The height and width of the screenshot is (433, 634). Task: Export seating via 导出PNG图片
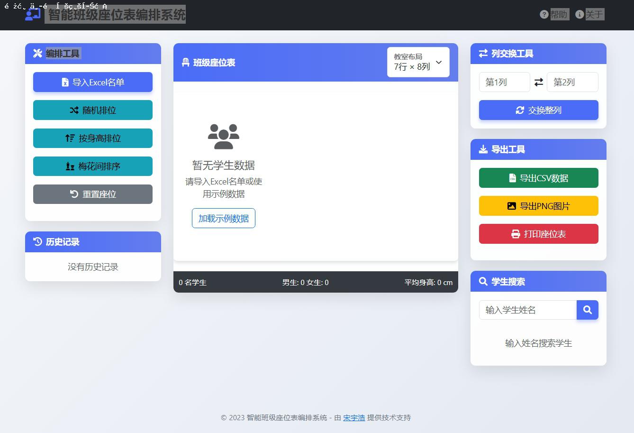[x=538, y=206]
